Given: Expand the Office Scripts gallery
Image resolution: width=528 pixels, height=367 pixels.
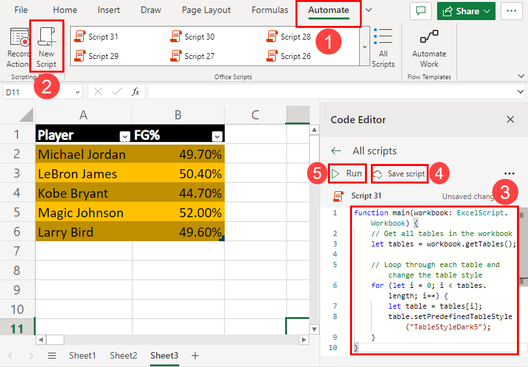Looking at the screenshot, I should pos(365,47).
